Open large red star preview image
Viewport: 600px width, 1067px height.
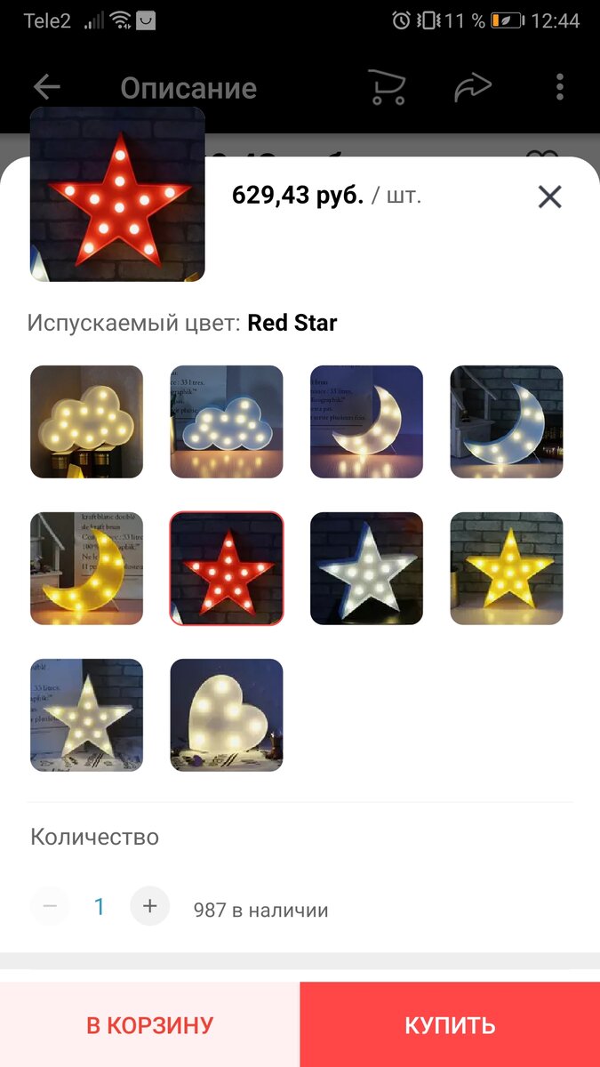117,194
